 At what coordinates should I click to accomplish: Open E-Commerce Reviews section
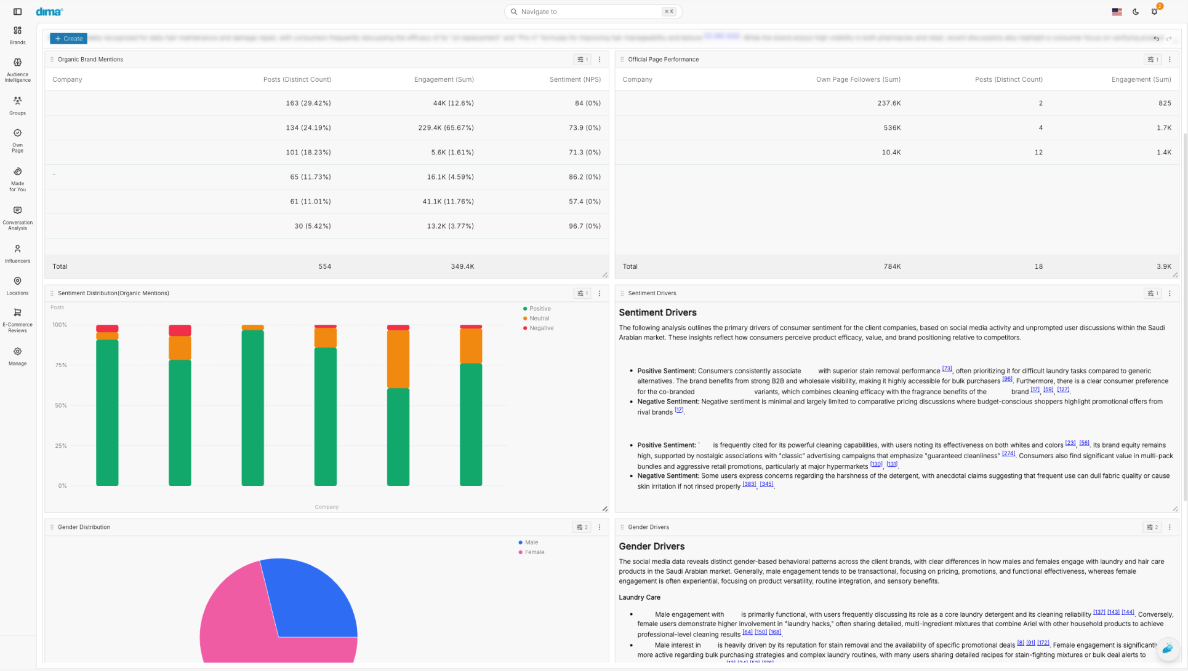[17, 320]
